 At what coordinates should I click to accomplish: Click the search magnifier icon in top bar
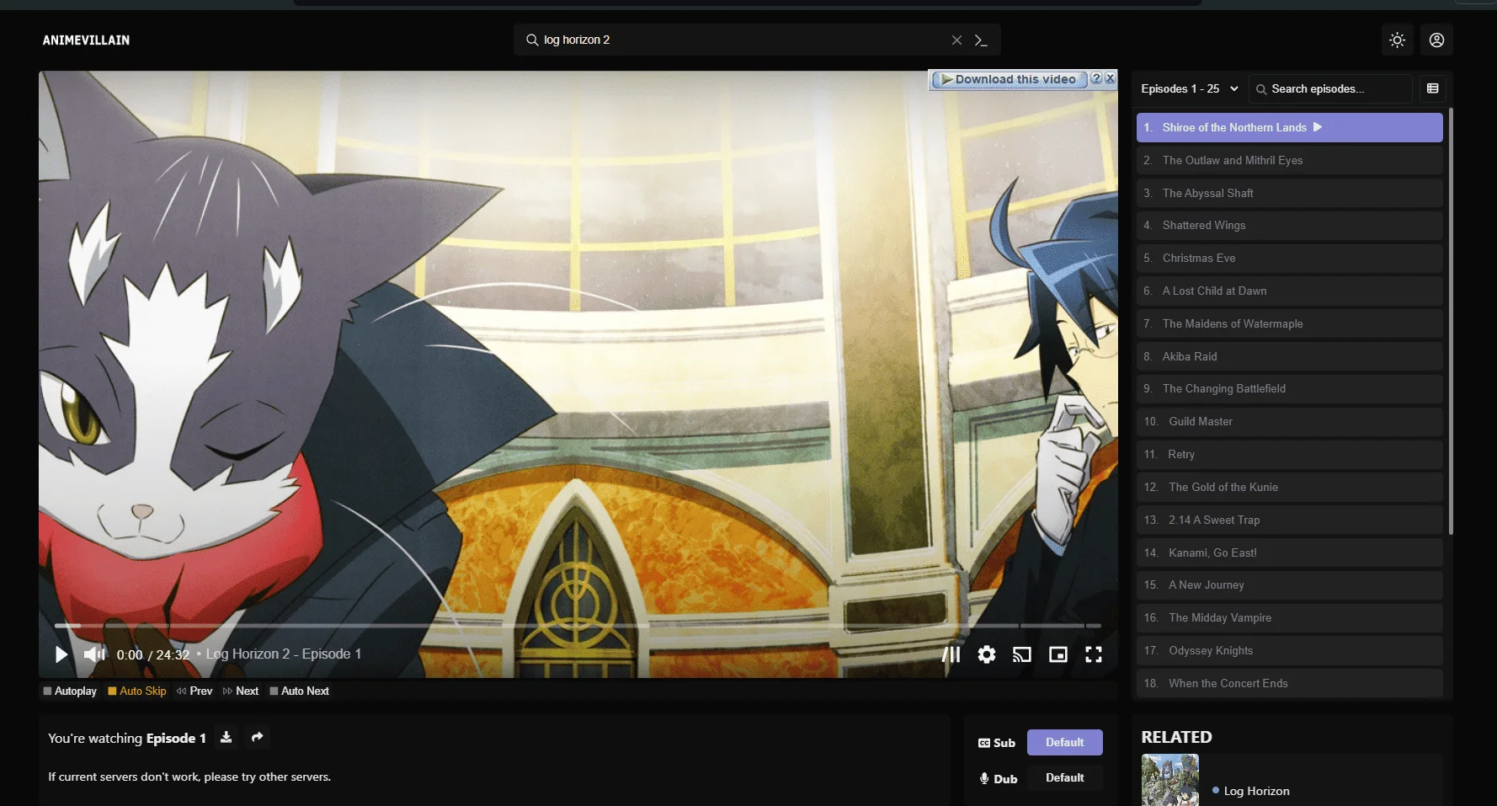click(x=532, y=40)
